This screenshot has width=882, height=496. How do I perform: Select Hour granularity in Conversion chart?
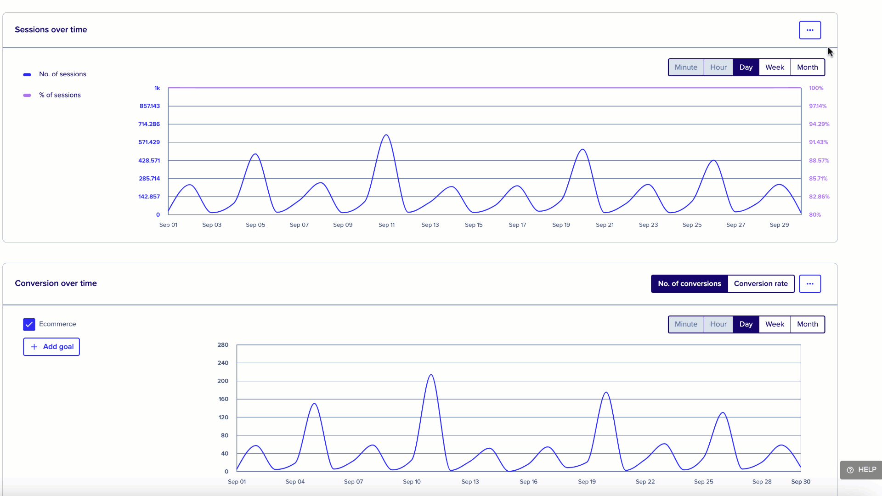(718, 324)
